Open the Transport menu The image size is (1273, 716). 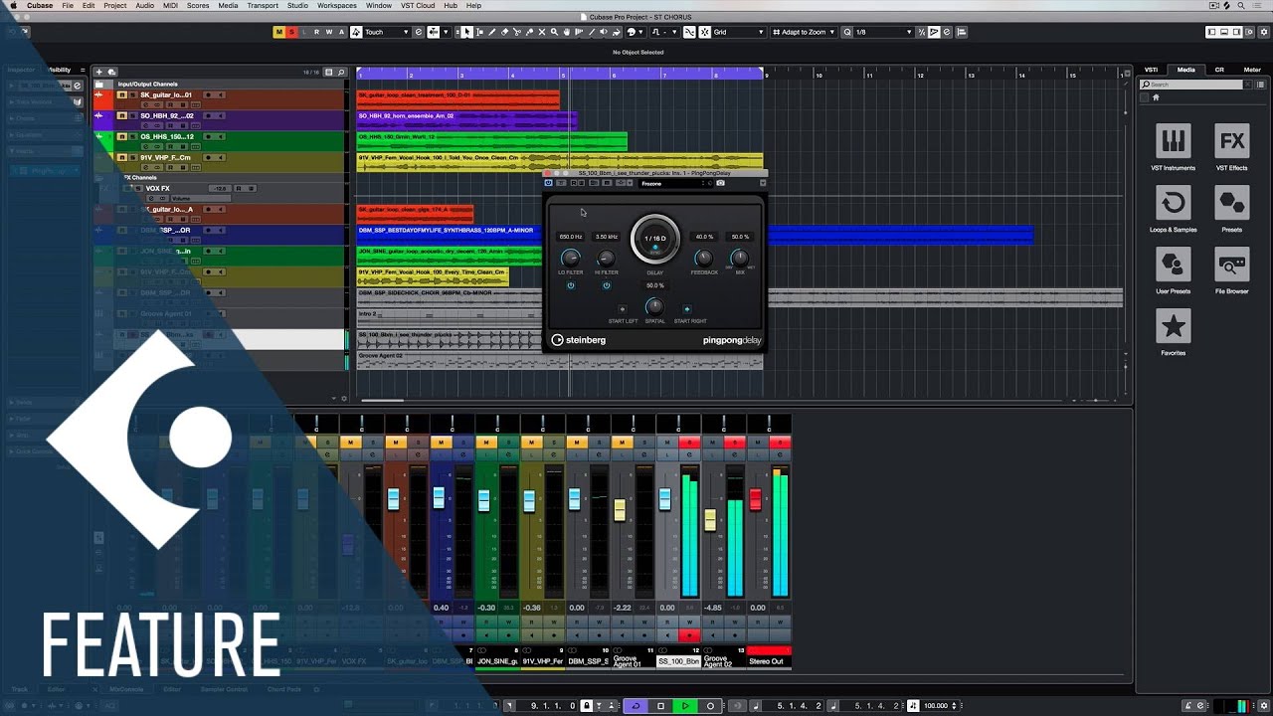coord(263,5)
